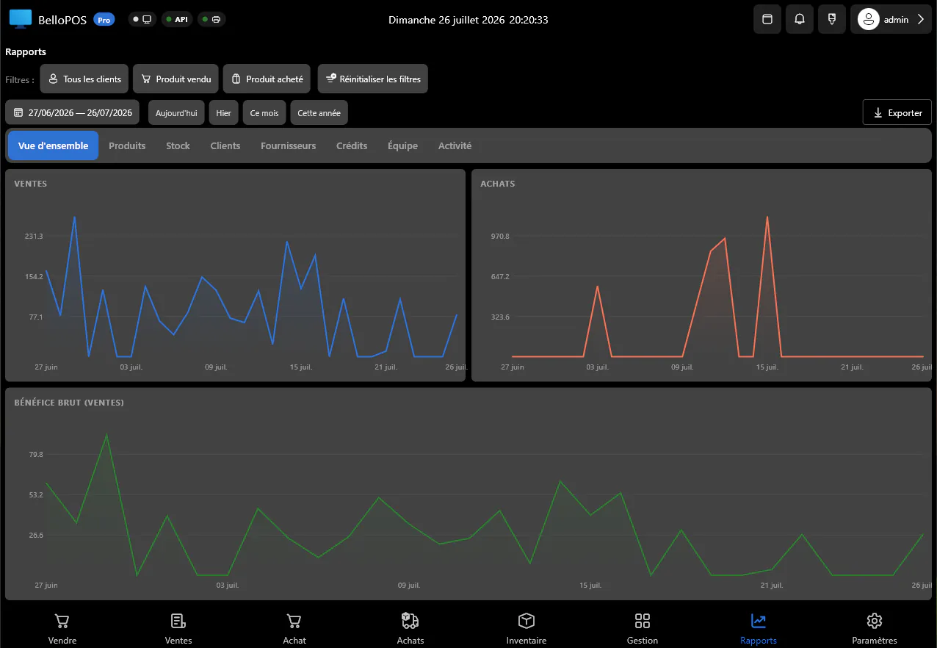Select Rapports in bottom navigation
The image size is (937, 648).
pyautogui.click(x=759, y=629)
